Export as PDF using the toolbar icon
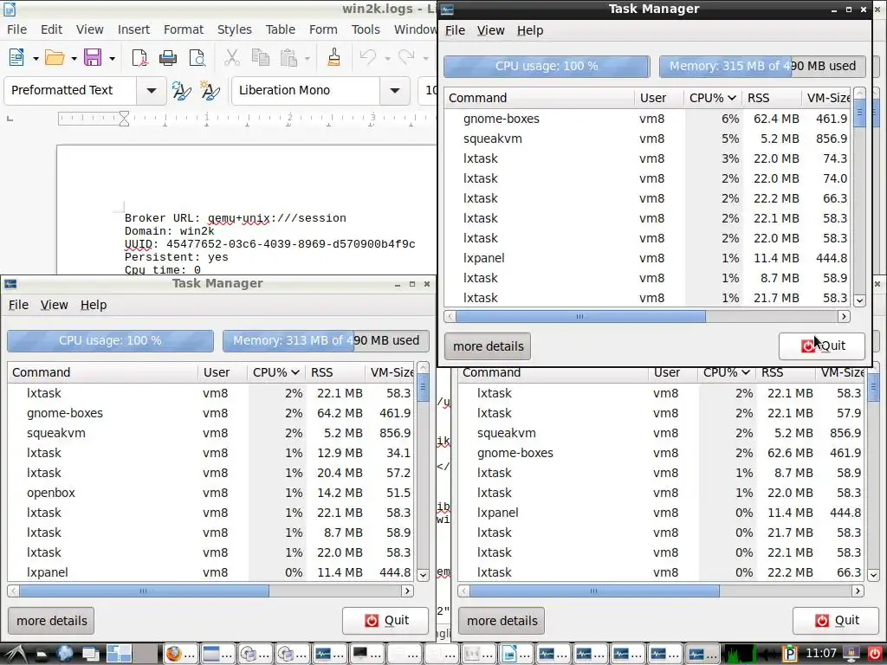 point(139,57)
